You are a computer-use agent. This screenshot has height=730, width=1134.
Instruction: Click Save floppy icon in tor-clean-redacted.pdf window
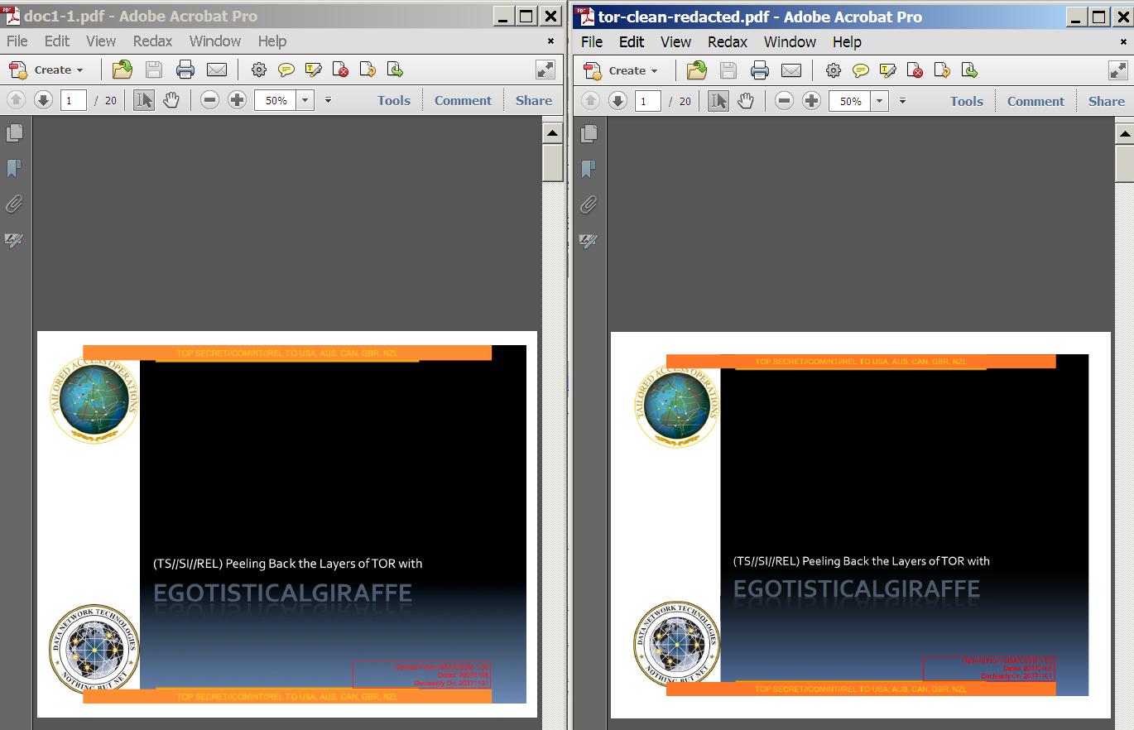coord(728,71)
